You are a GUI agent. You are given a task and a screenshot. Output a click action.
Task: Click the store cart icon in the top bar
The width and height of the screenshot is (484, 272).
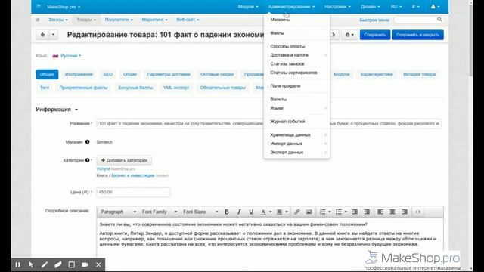39,6
